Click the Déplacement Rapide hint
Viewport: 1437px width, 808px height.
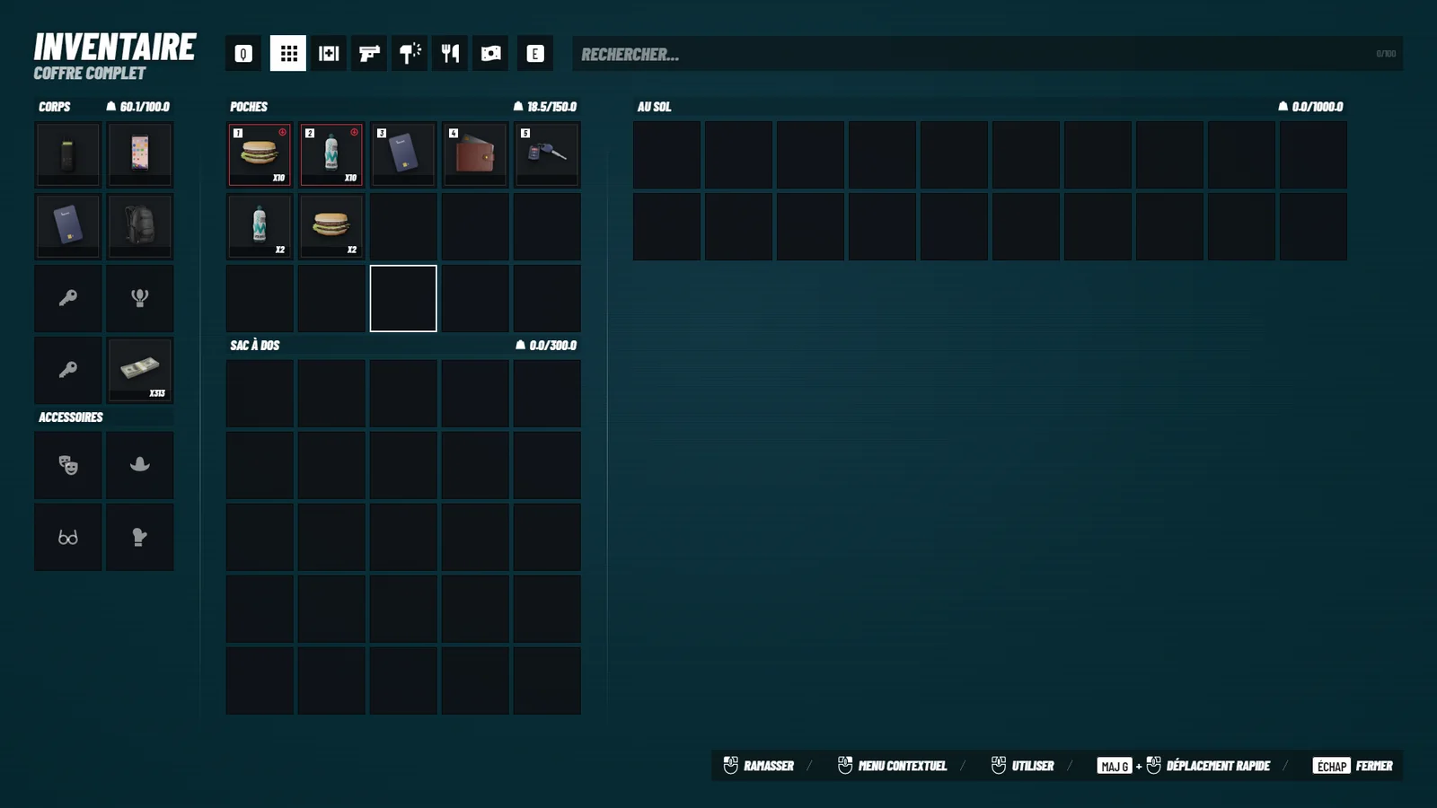(1184, 766)
